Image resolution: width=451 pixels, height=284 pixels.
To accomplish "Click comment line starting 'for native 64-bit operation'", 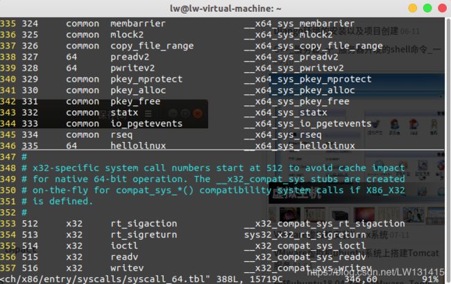I will pos(214,179).
